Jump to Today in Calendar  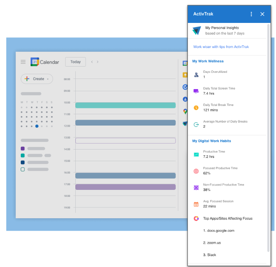(x=75, y=62)
